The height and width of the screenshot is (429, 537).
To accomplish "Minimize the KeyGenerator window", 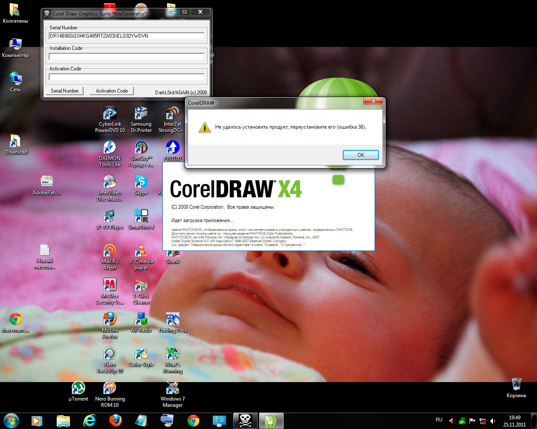I will 173,12.
